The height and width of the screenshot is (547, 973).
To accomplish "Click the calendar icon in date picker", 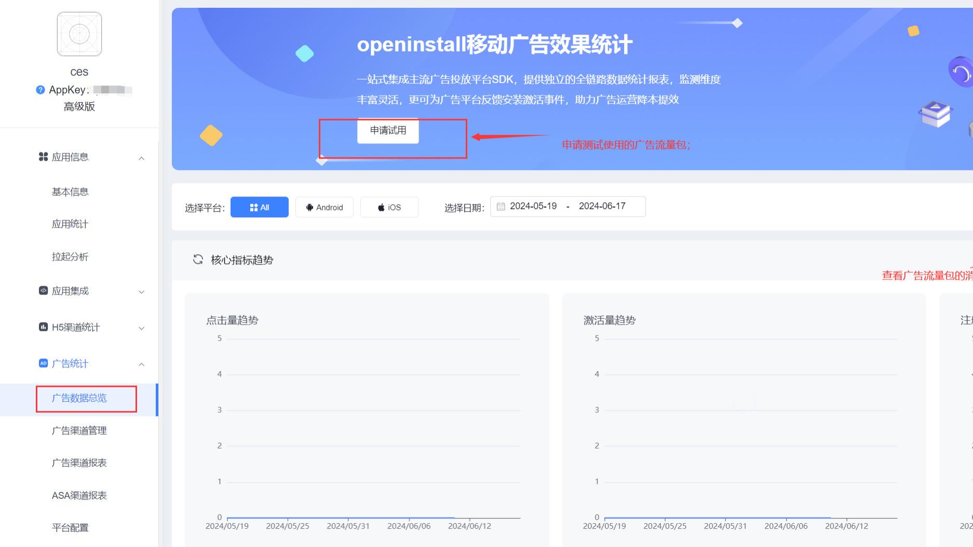I will [x=501, y=206].
